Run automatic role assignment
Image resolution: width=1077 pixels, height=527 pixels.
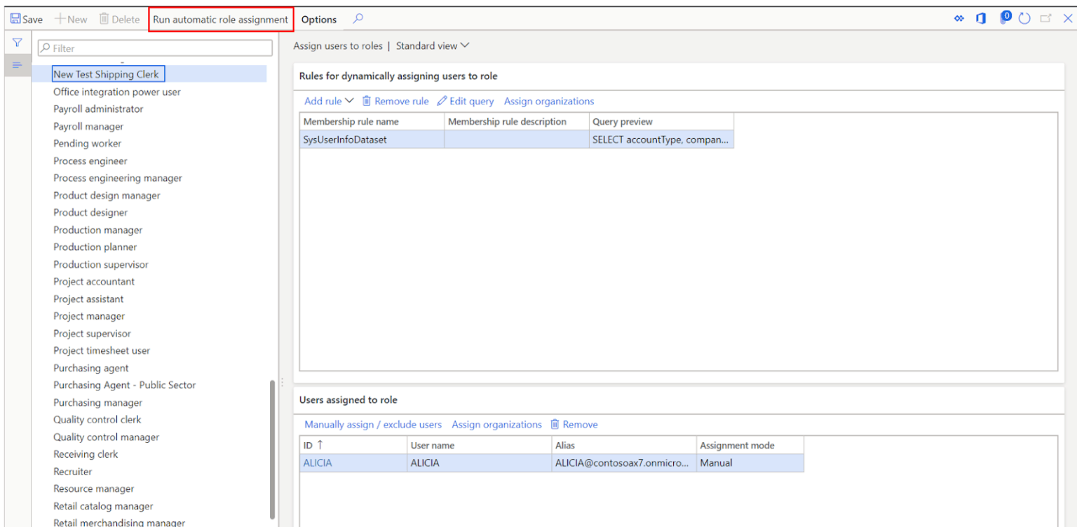[x=220, y=20]
